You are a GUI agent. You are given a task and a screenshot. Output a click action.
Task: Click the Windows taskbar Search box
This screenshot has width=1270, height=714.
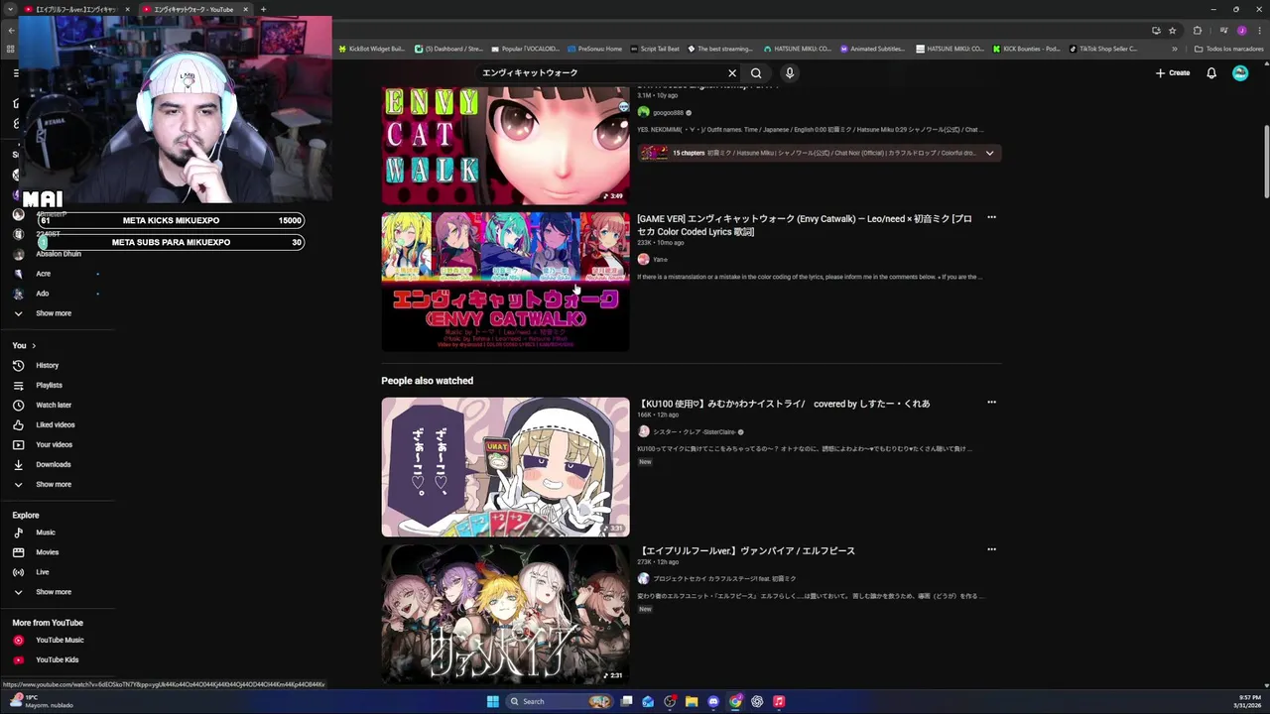[559, 701]
